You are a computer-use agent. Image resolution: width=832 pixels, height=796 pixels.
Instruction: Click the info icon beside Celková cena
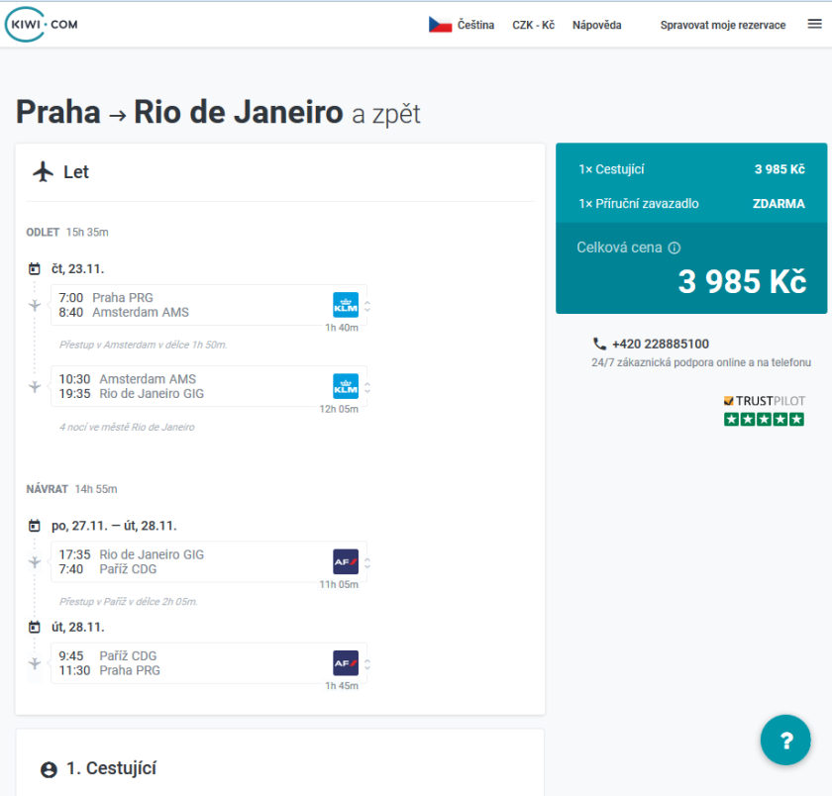tap(675, 249)
